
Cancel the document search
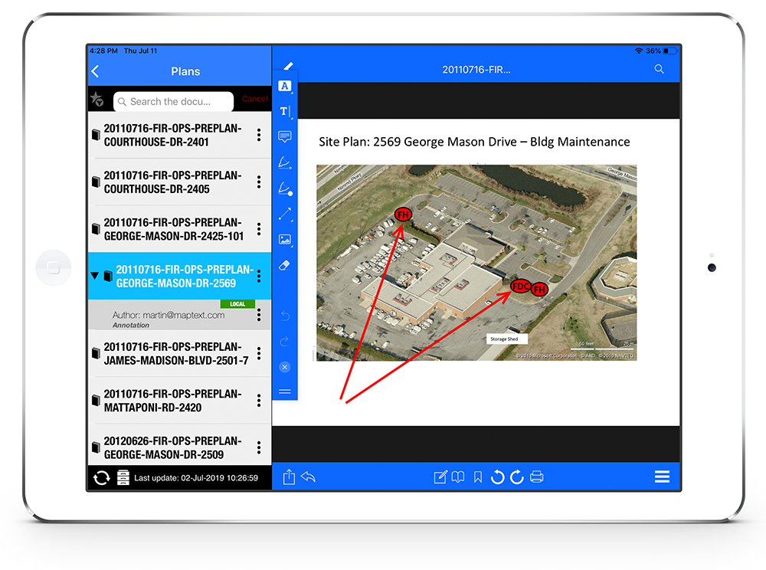point(254,99)
